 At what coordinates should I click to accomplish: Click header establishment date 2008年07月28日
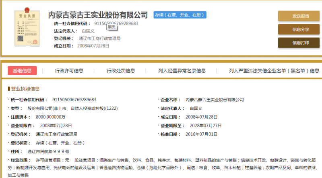(x=93, y=46)
